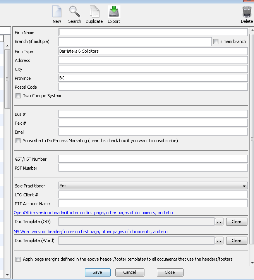Screen dimensions: 254x280
Task: Click the New document icon
Action: 57,15
